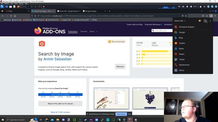Image resolution: width=218 pixels, height=122 pixels.
Task: Expand list all tabs chevron
Action: pos(202,11)
